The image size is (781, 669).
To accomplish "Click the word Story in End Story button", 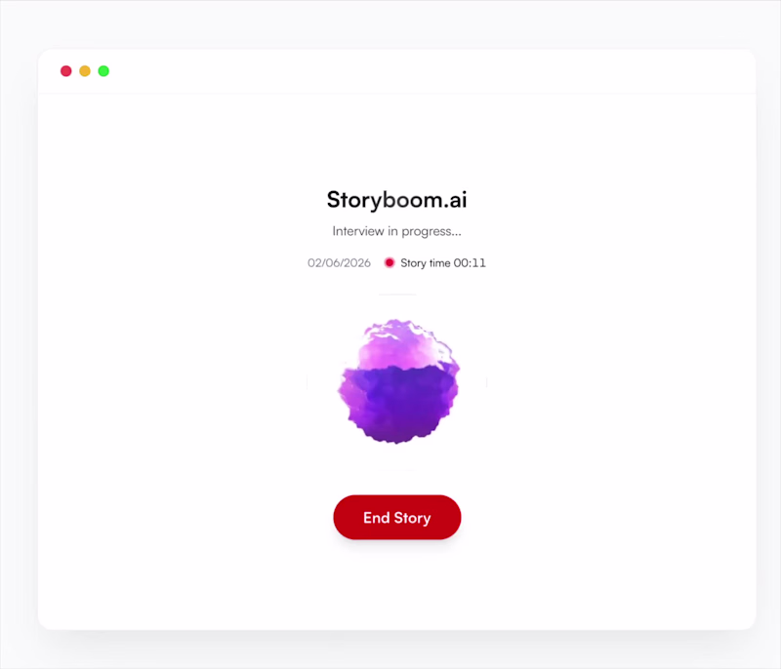I will [412, 518].
